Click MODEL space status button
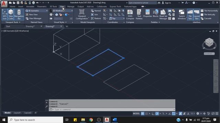The image size is (220, 123). pyautogui.click(x=136, y=113)
